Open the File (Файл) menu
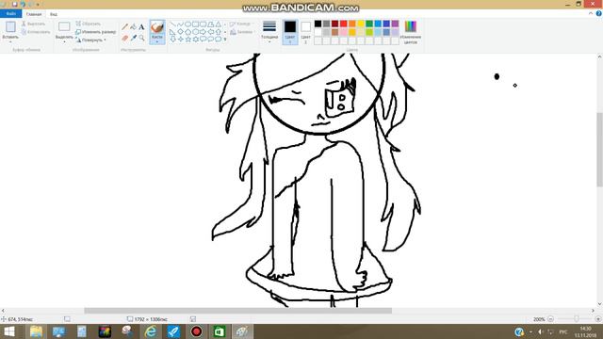The width and height of the screenshot is (603, 339). pos(10,14)
